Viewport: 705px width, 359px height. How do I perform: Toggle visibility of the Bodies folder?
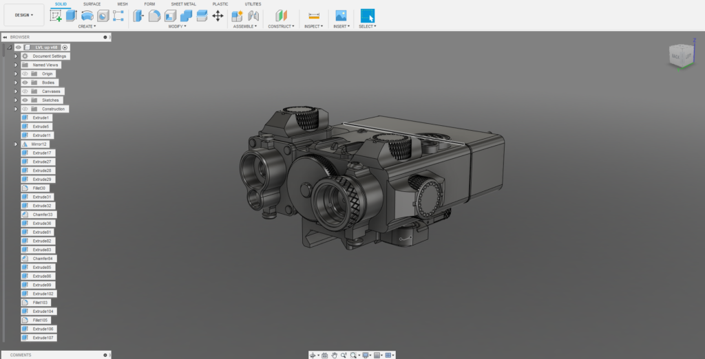pos(25,83)
